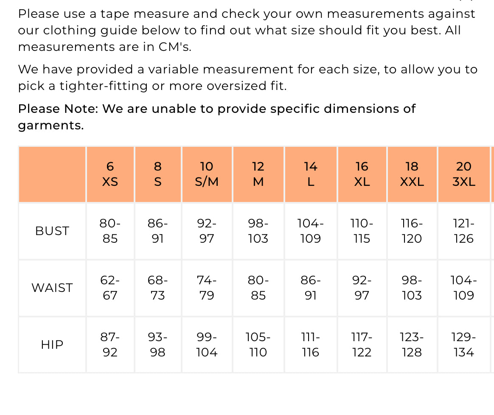Click the 10 S/M column header
The image size is (494, 415).
(x=207, y=174)
